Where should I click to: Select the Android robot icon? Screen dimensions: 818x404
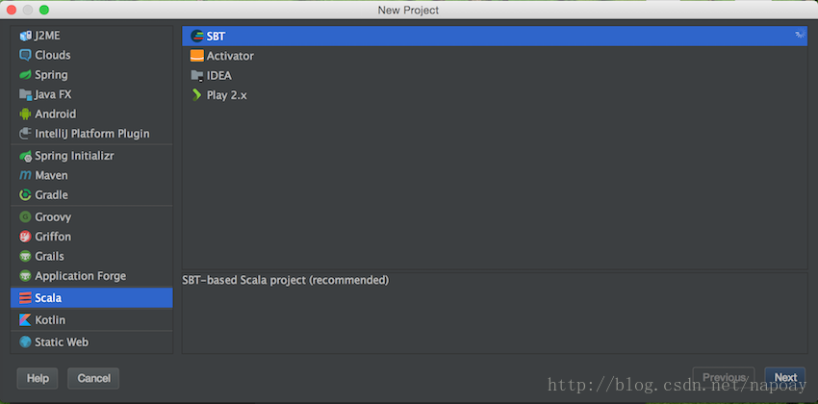click(x=25, y=114)
